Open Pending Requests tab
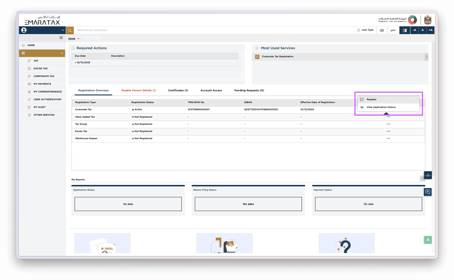The width and height of the screenshot is (454, 280). (249, 90)
